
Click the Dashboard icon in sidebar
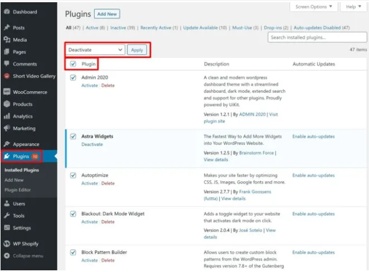pyautogui.click(x=6, y=12)
